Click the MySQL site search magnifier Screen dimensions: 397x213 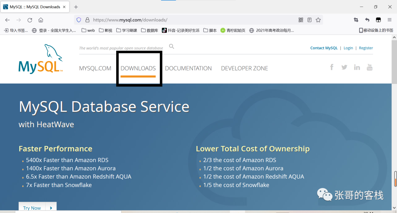click(x=171, y=47)
